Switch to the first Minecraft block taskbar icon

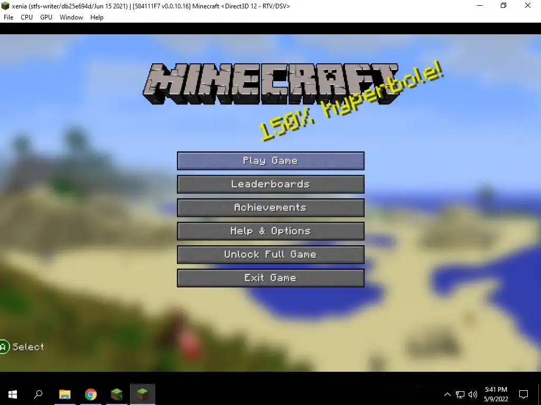click(117, 394)
